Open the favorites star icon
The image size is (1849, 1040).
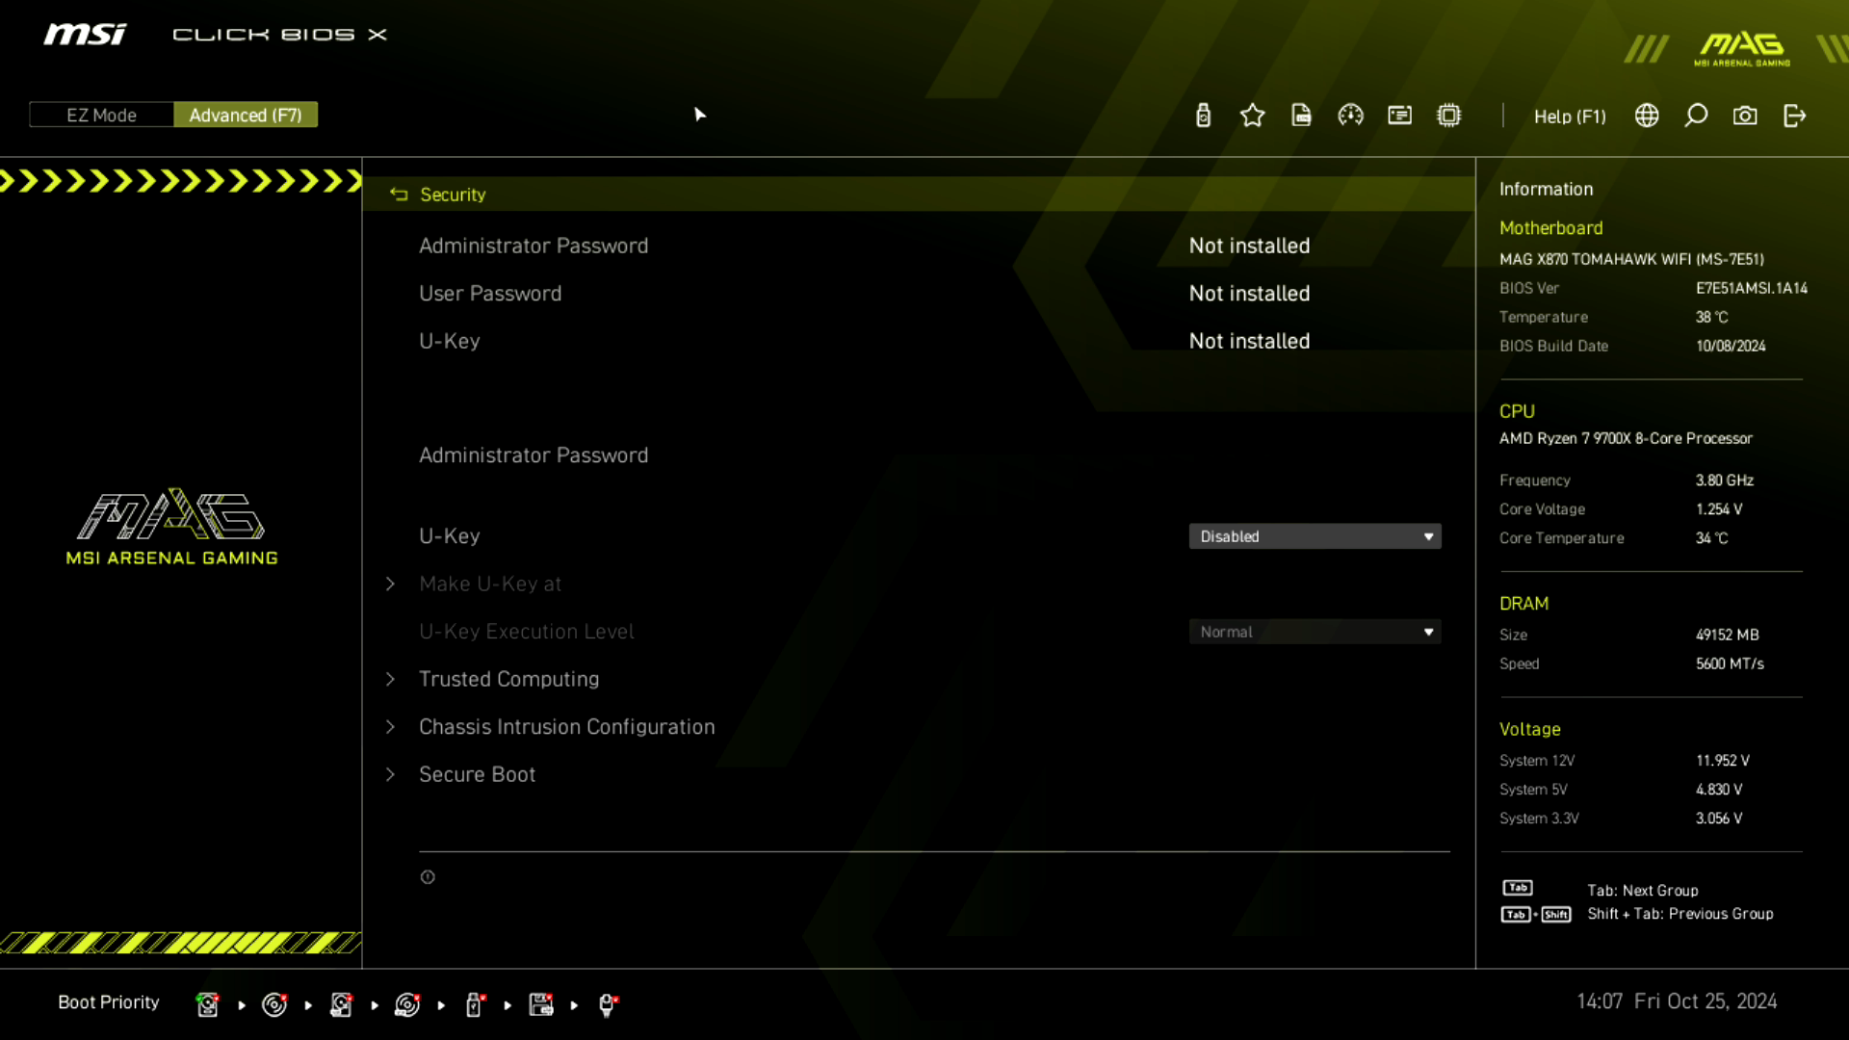1252,116
